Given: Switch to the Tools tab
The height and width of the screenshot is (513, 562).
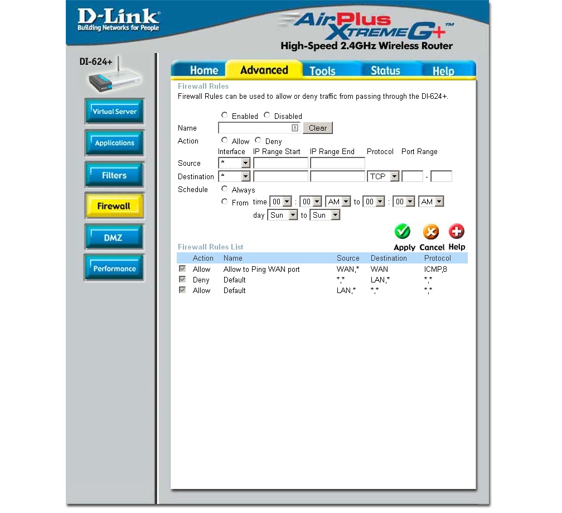Looking at the screenshot, I should click(323, 71).
